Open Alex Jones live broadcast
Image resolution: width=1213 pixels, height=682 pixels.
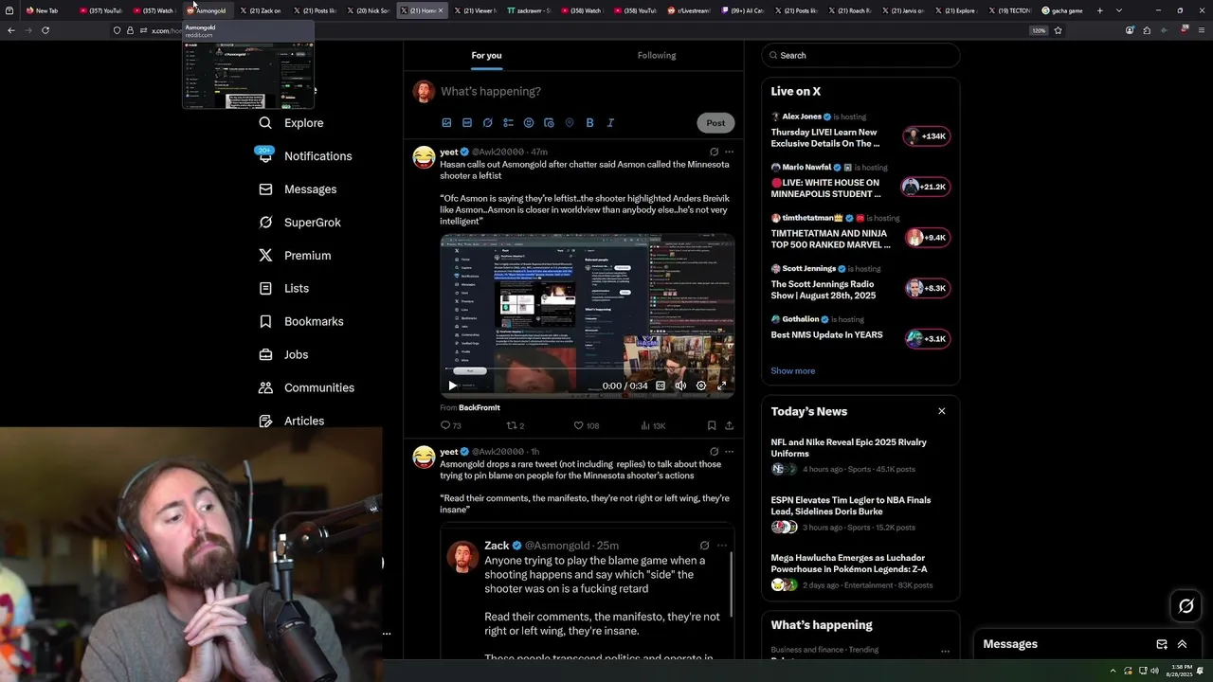click(860, 131)
